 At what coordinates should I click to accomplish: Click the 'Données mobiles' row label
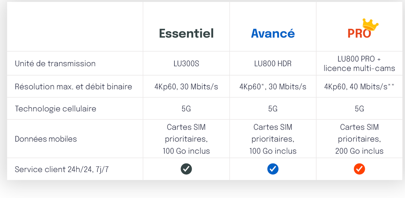coord(46,139)
